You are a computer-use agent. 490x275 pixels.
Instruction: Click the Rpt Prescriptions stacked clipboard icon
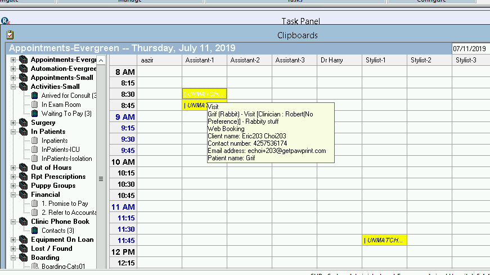(23, 177)
